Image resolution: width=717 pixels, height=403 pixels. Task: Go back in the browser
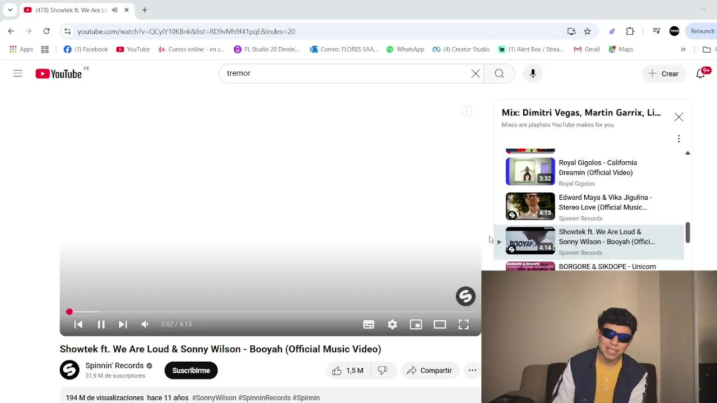click(11, 31)
